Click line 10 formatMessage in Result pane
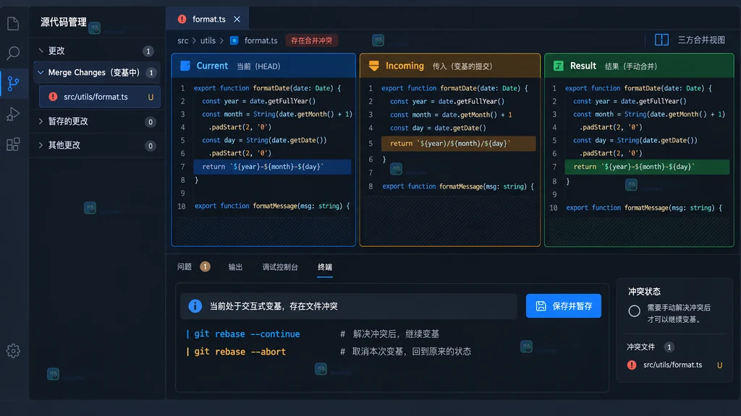 tap(644, 207)
